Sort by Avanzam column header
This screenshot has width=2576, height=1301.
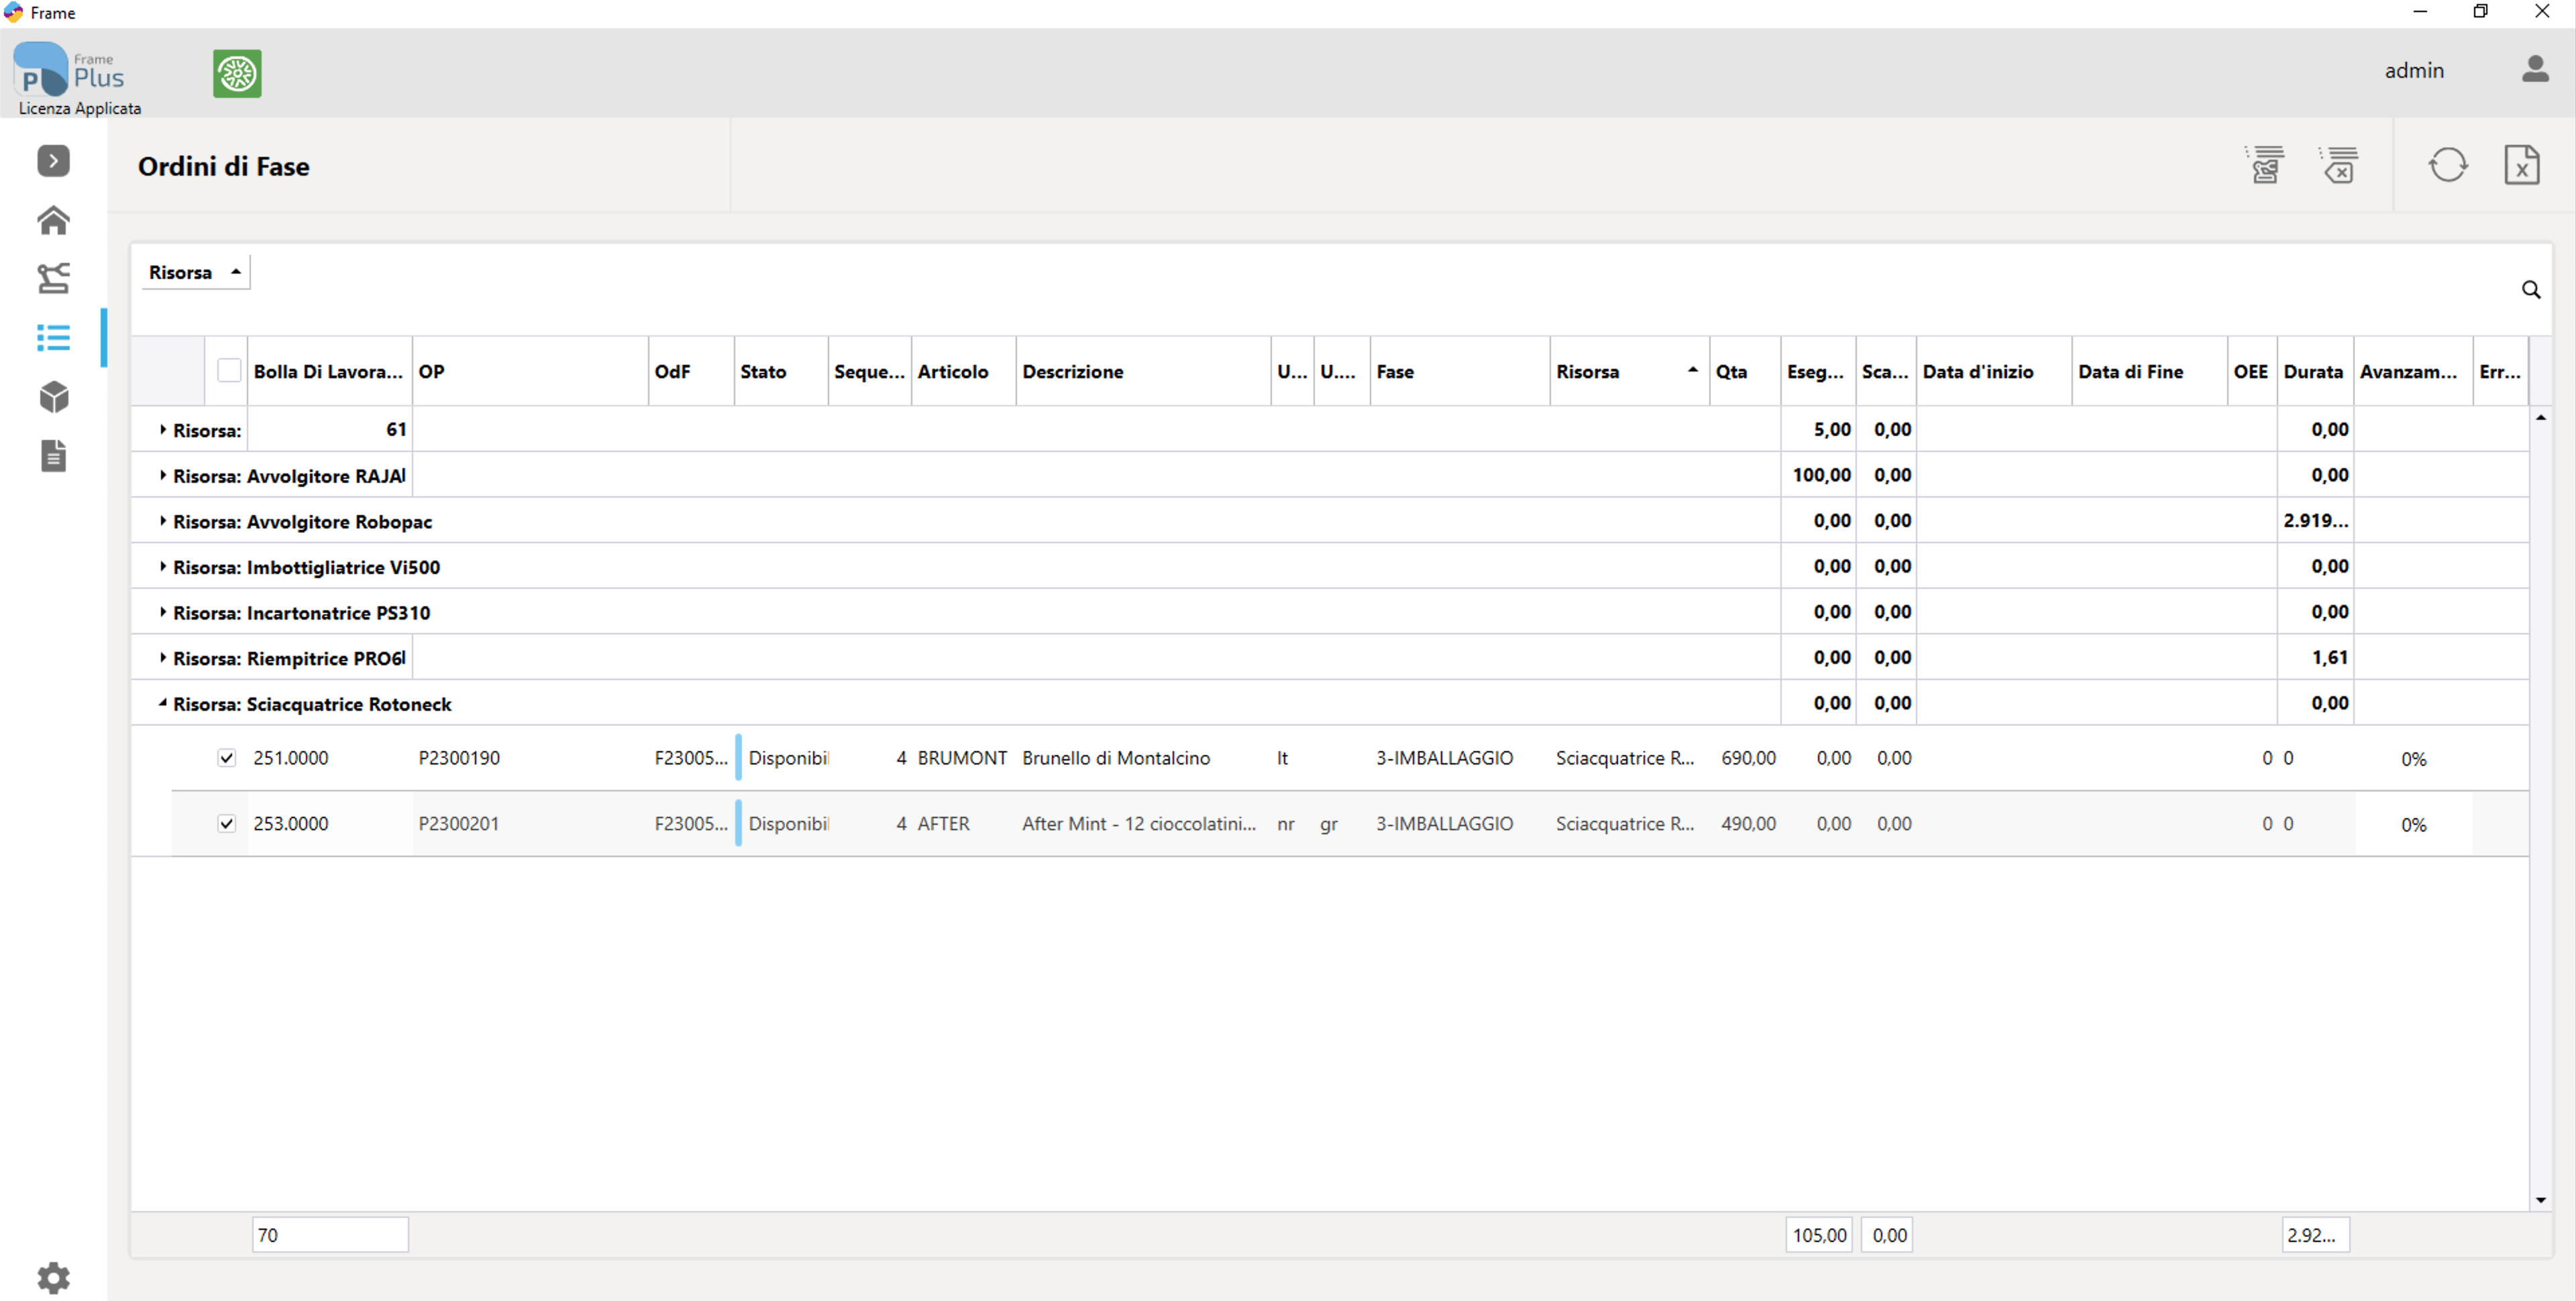(x=2412, y=371)
